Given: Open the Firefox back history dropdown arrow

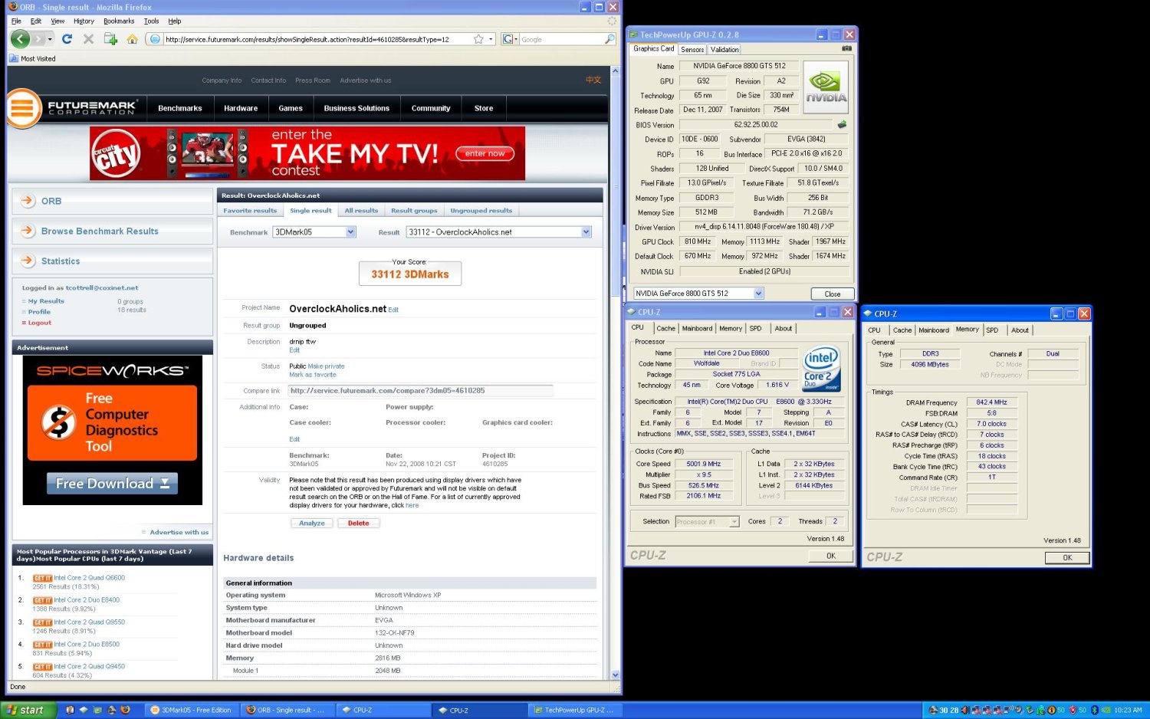Looking at the screenshot, I should pos(50,39).
